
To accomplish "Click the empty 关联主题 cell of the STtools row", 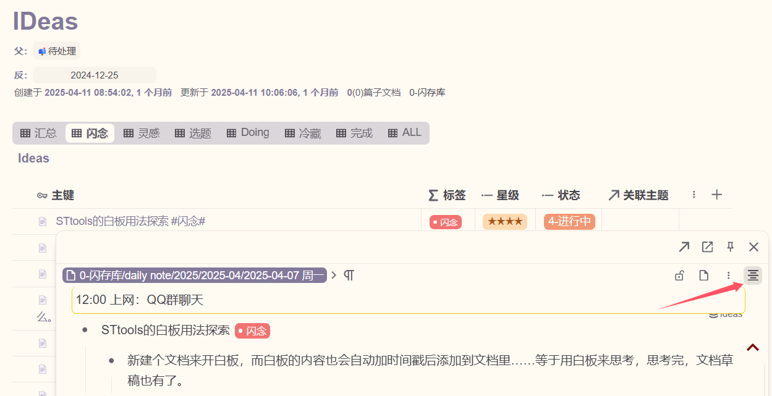I will pos(640,221).
